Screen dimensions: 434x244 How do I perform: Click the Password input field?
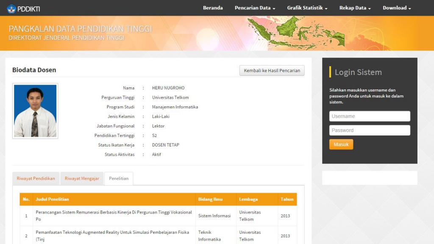tap(370, 130)
